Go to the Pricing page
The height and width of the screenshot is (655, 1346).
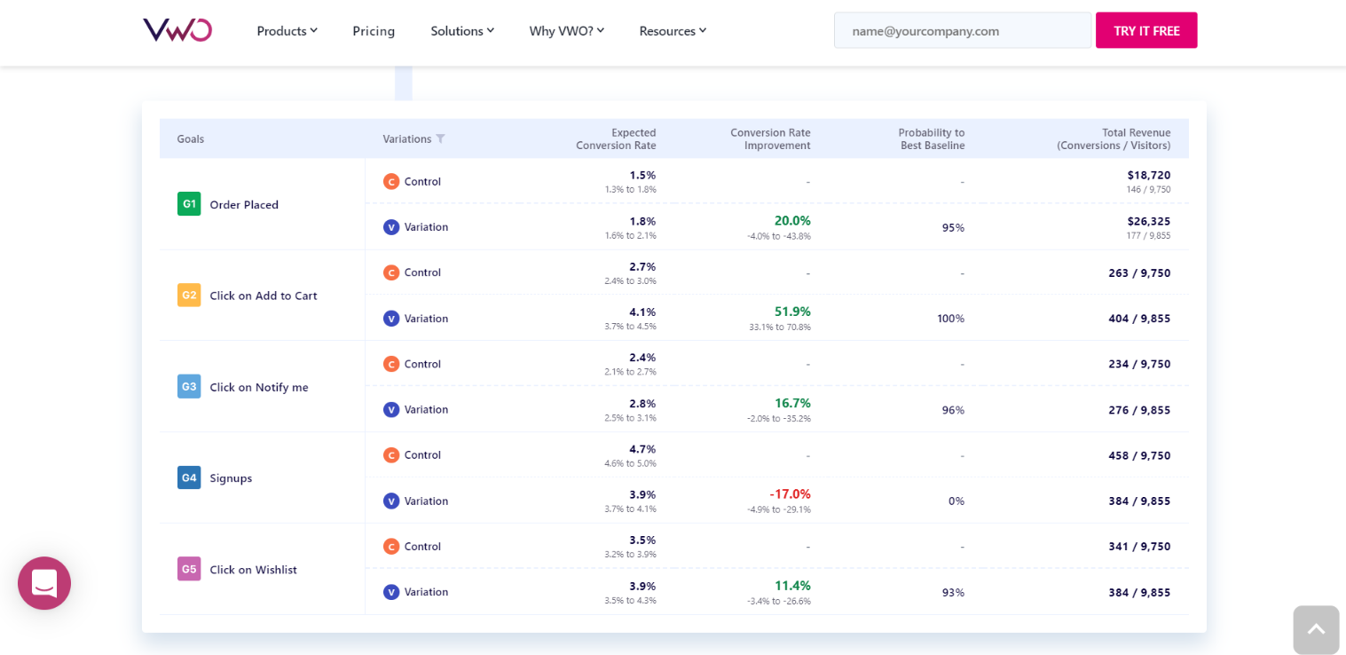pyautogui.click(x=374, y=31)
